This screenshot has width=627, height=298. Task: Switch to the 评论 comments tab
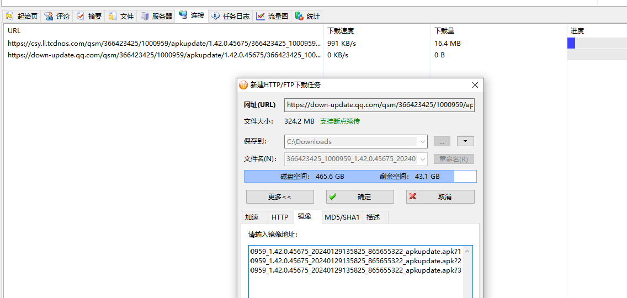[57, 16]
